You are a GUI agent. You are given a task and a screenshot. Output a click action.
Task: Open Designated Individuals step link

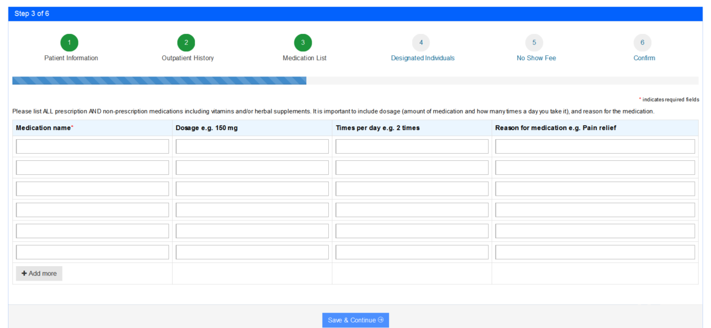(x=422, y=58)
